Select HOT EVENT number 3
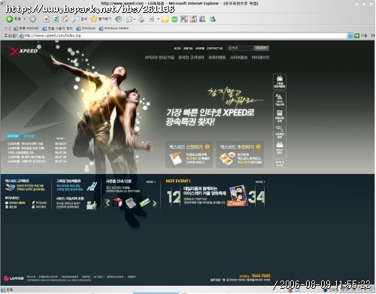Image resolution: width=376 pixels, height=294 pixels. click(x=252, y=197)
